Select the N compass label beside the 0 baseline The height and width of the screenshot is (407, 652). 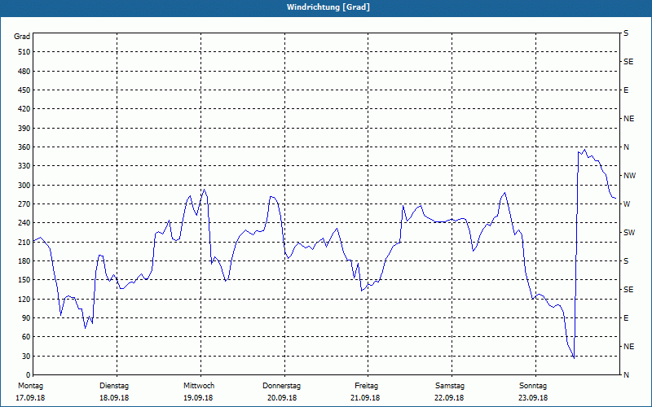pyautogui.click(x=626, y=375)
